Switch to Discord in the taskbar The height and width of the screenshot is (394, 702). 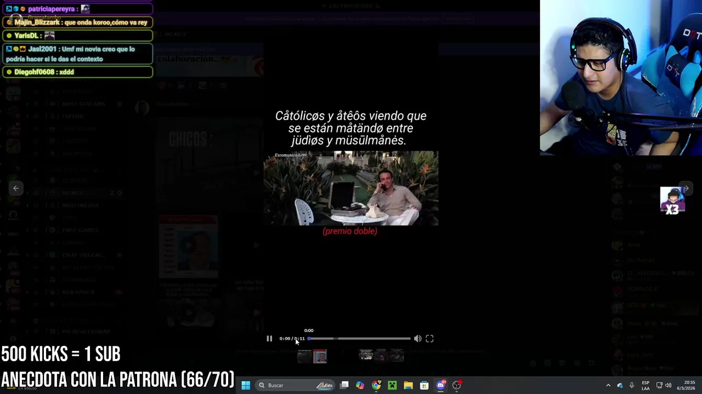pyautogui.click(x=440, y=385)
